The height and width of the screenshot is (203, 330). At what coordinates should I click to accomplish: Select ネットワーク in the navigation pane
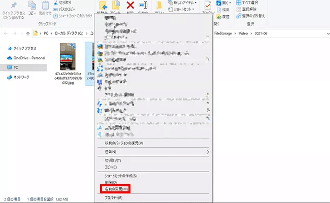pos(18,77)
